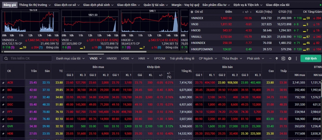Click the horizontal scrollbar under index charts

(x=80, y=52)
